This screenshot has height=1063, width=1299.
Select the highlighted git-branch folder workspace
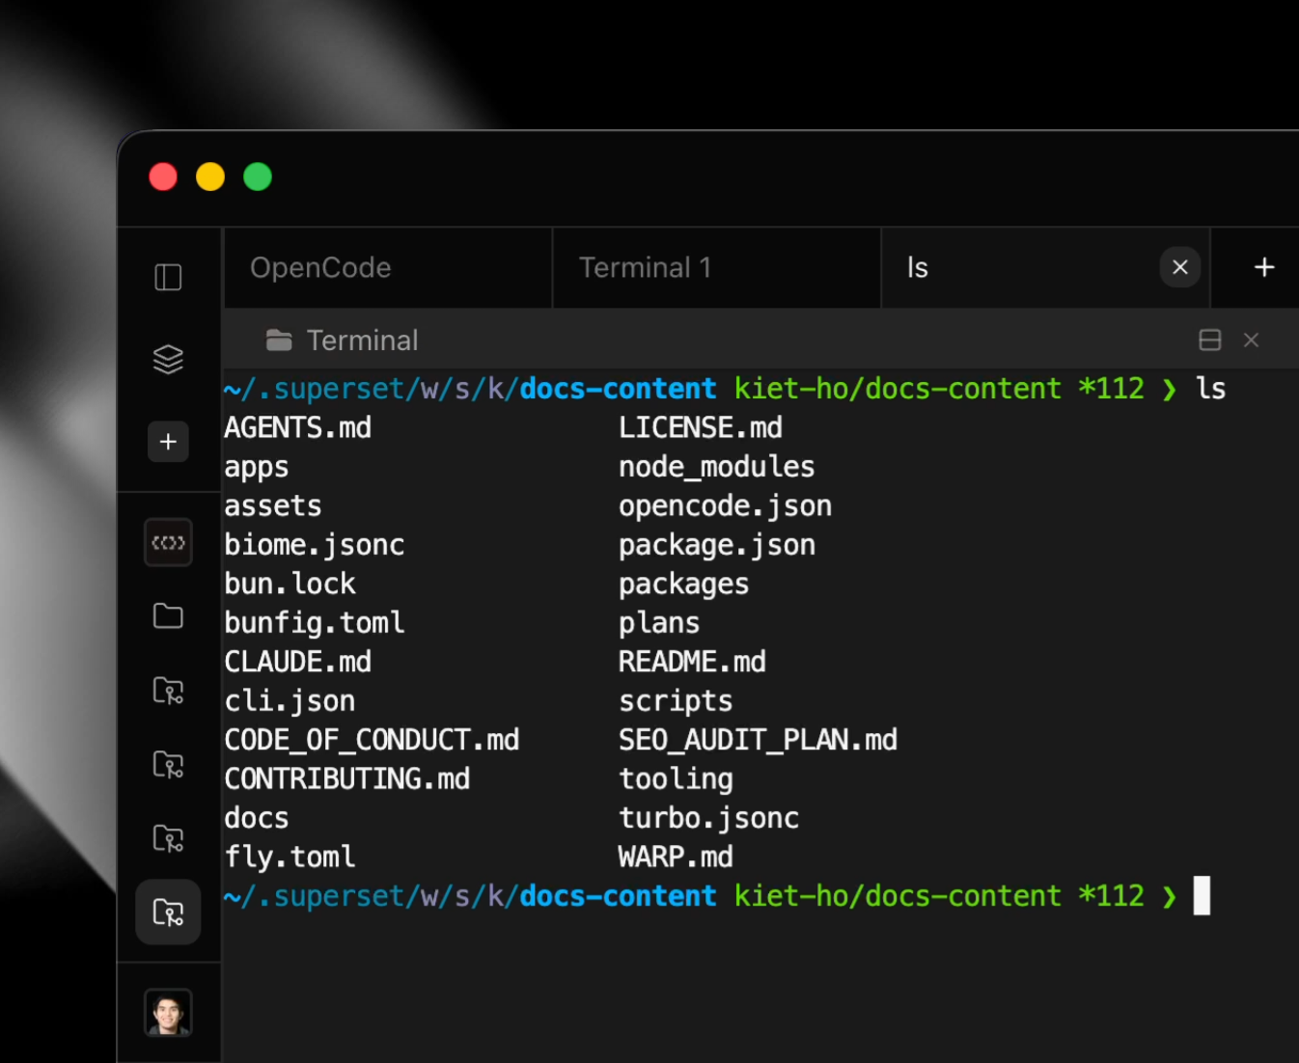(168, 913)
